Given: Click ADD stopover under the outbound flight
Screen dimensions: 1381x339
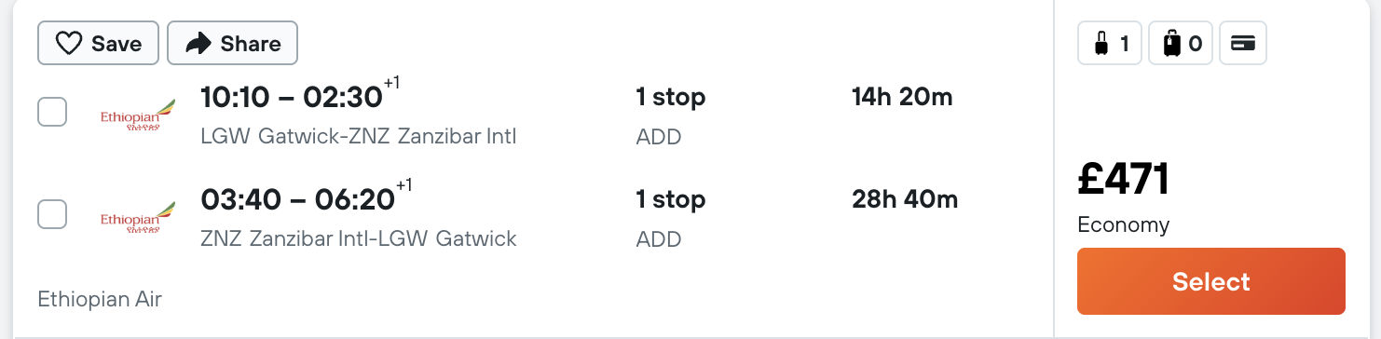Looking at the screenshot, I should click(x=659, y=137).
